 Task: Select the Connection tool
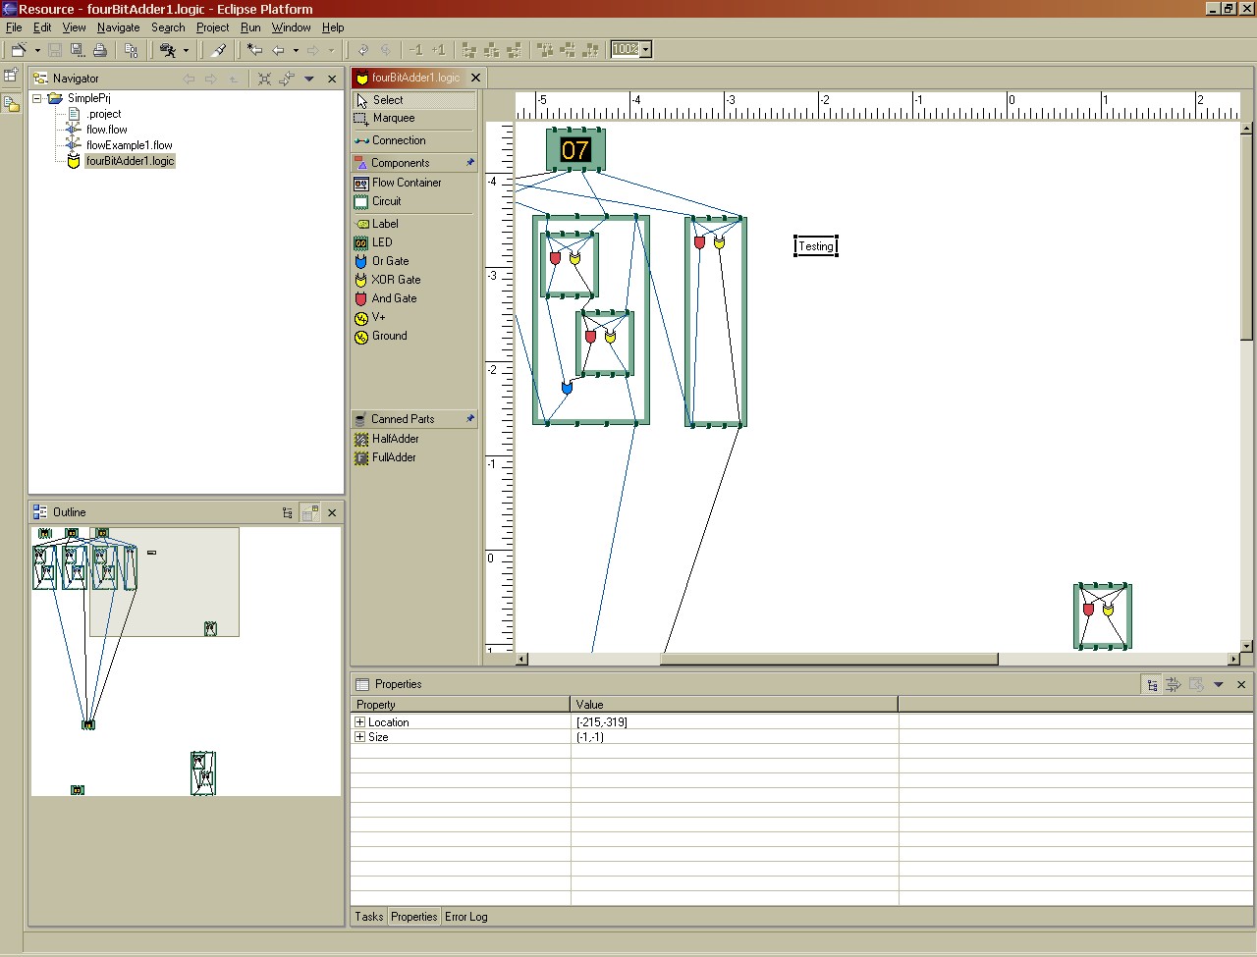398,140
